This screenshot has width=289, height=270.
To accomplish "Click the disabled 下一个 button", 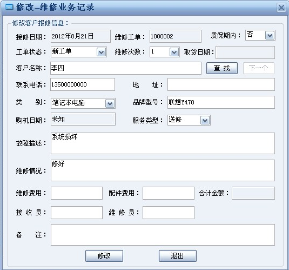I will (259, 68).
